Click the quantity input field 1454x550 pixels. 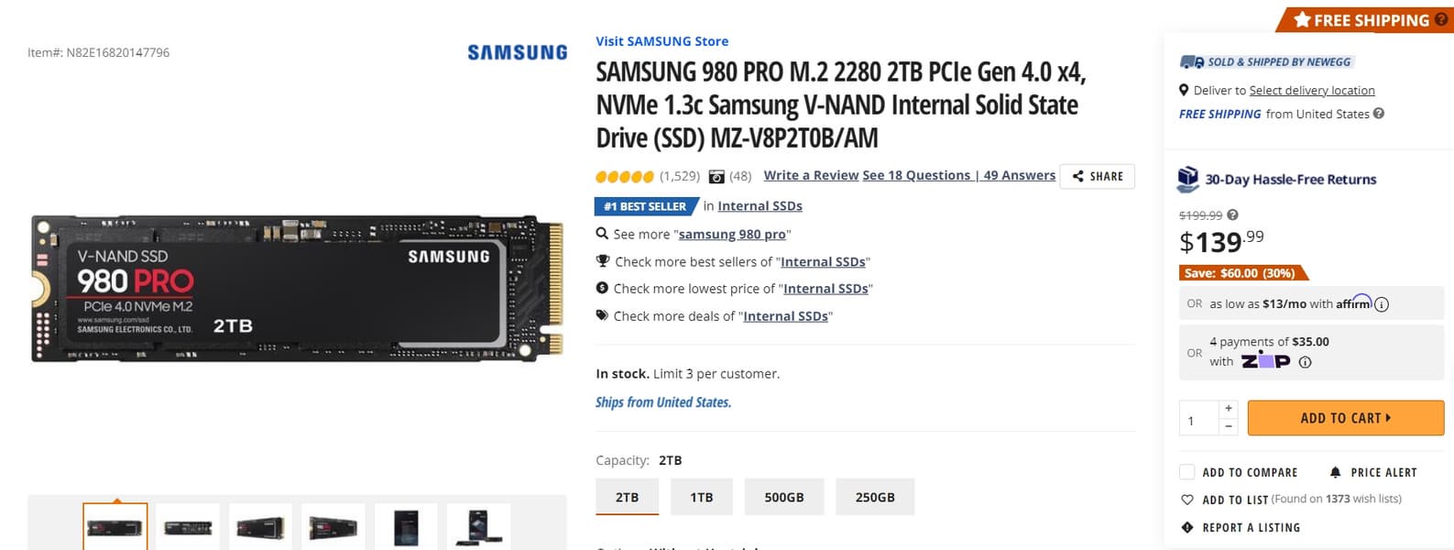1198,419
